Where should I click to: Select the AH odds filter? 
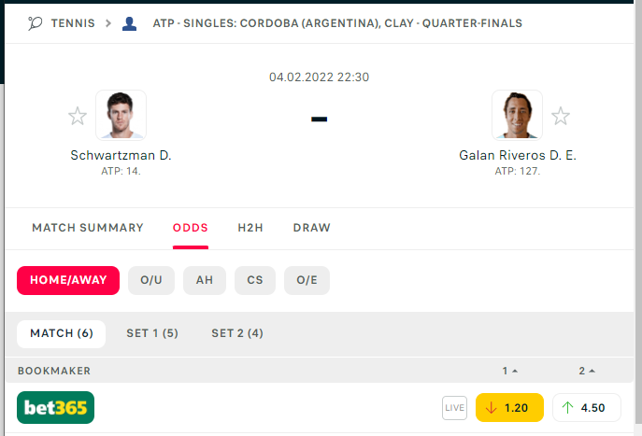click(205, 280)
